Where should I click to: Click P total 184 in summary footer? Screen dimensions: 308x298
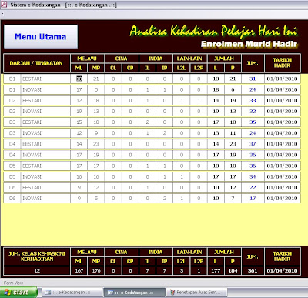(233, 270)
